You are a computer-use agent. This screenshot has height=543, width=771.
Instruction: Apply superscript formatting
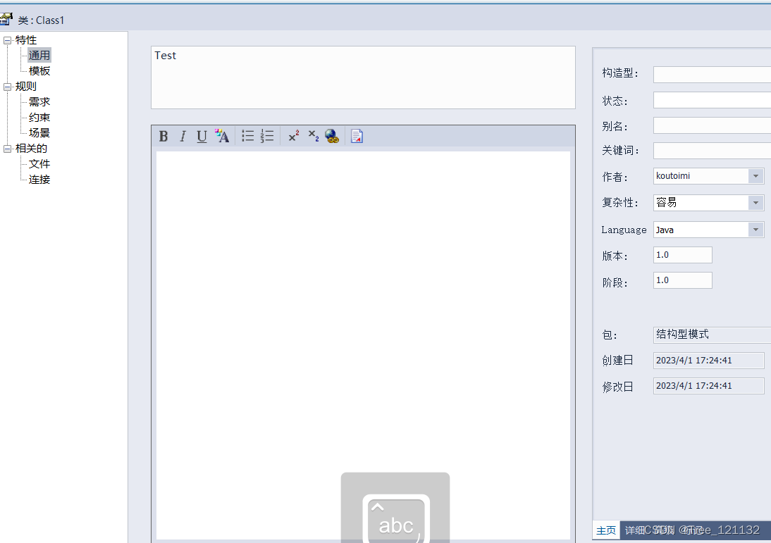click(x=294, y=137)
